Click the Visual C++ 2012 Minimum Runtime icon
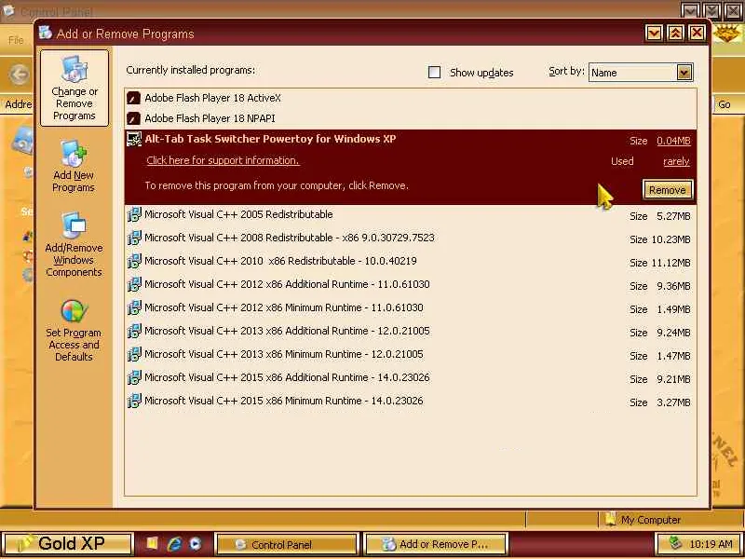Image resolution: width=745 pixels, height=559 pixels. click(x=134, y=308)
